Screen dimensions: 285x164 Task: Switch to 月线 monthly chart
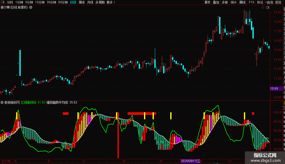[x=90, y=2]
